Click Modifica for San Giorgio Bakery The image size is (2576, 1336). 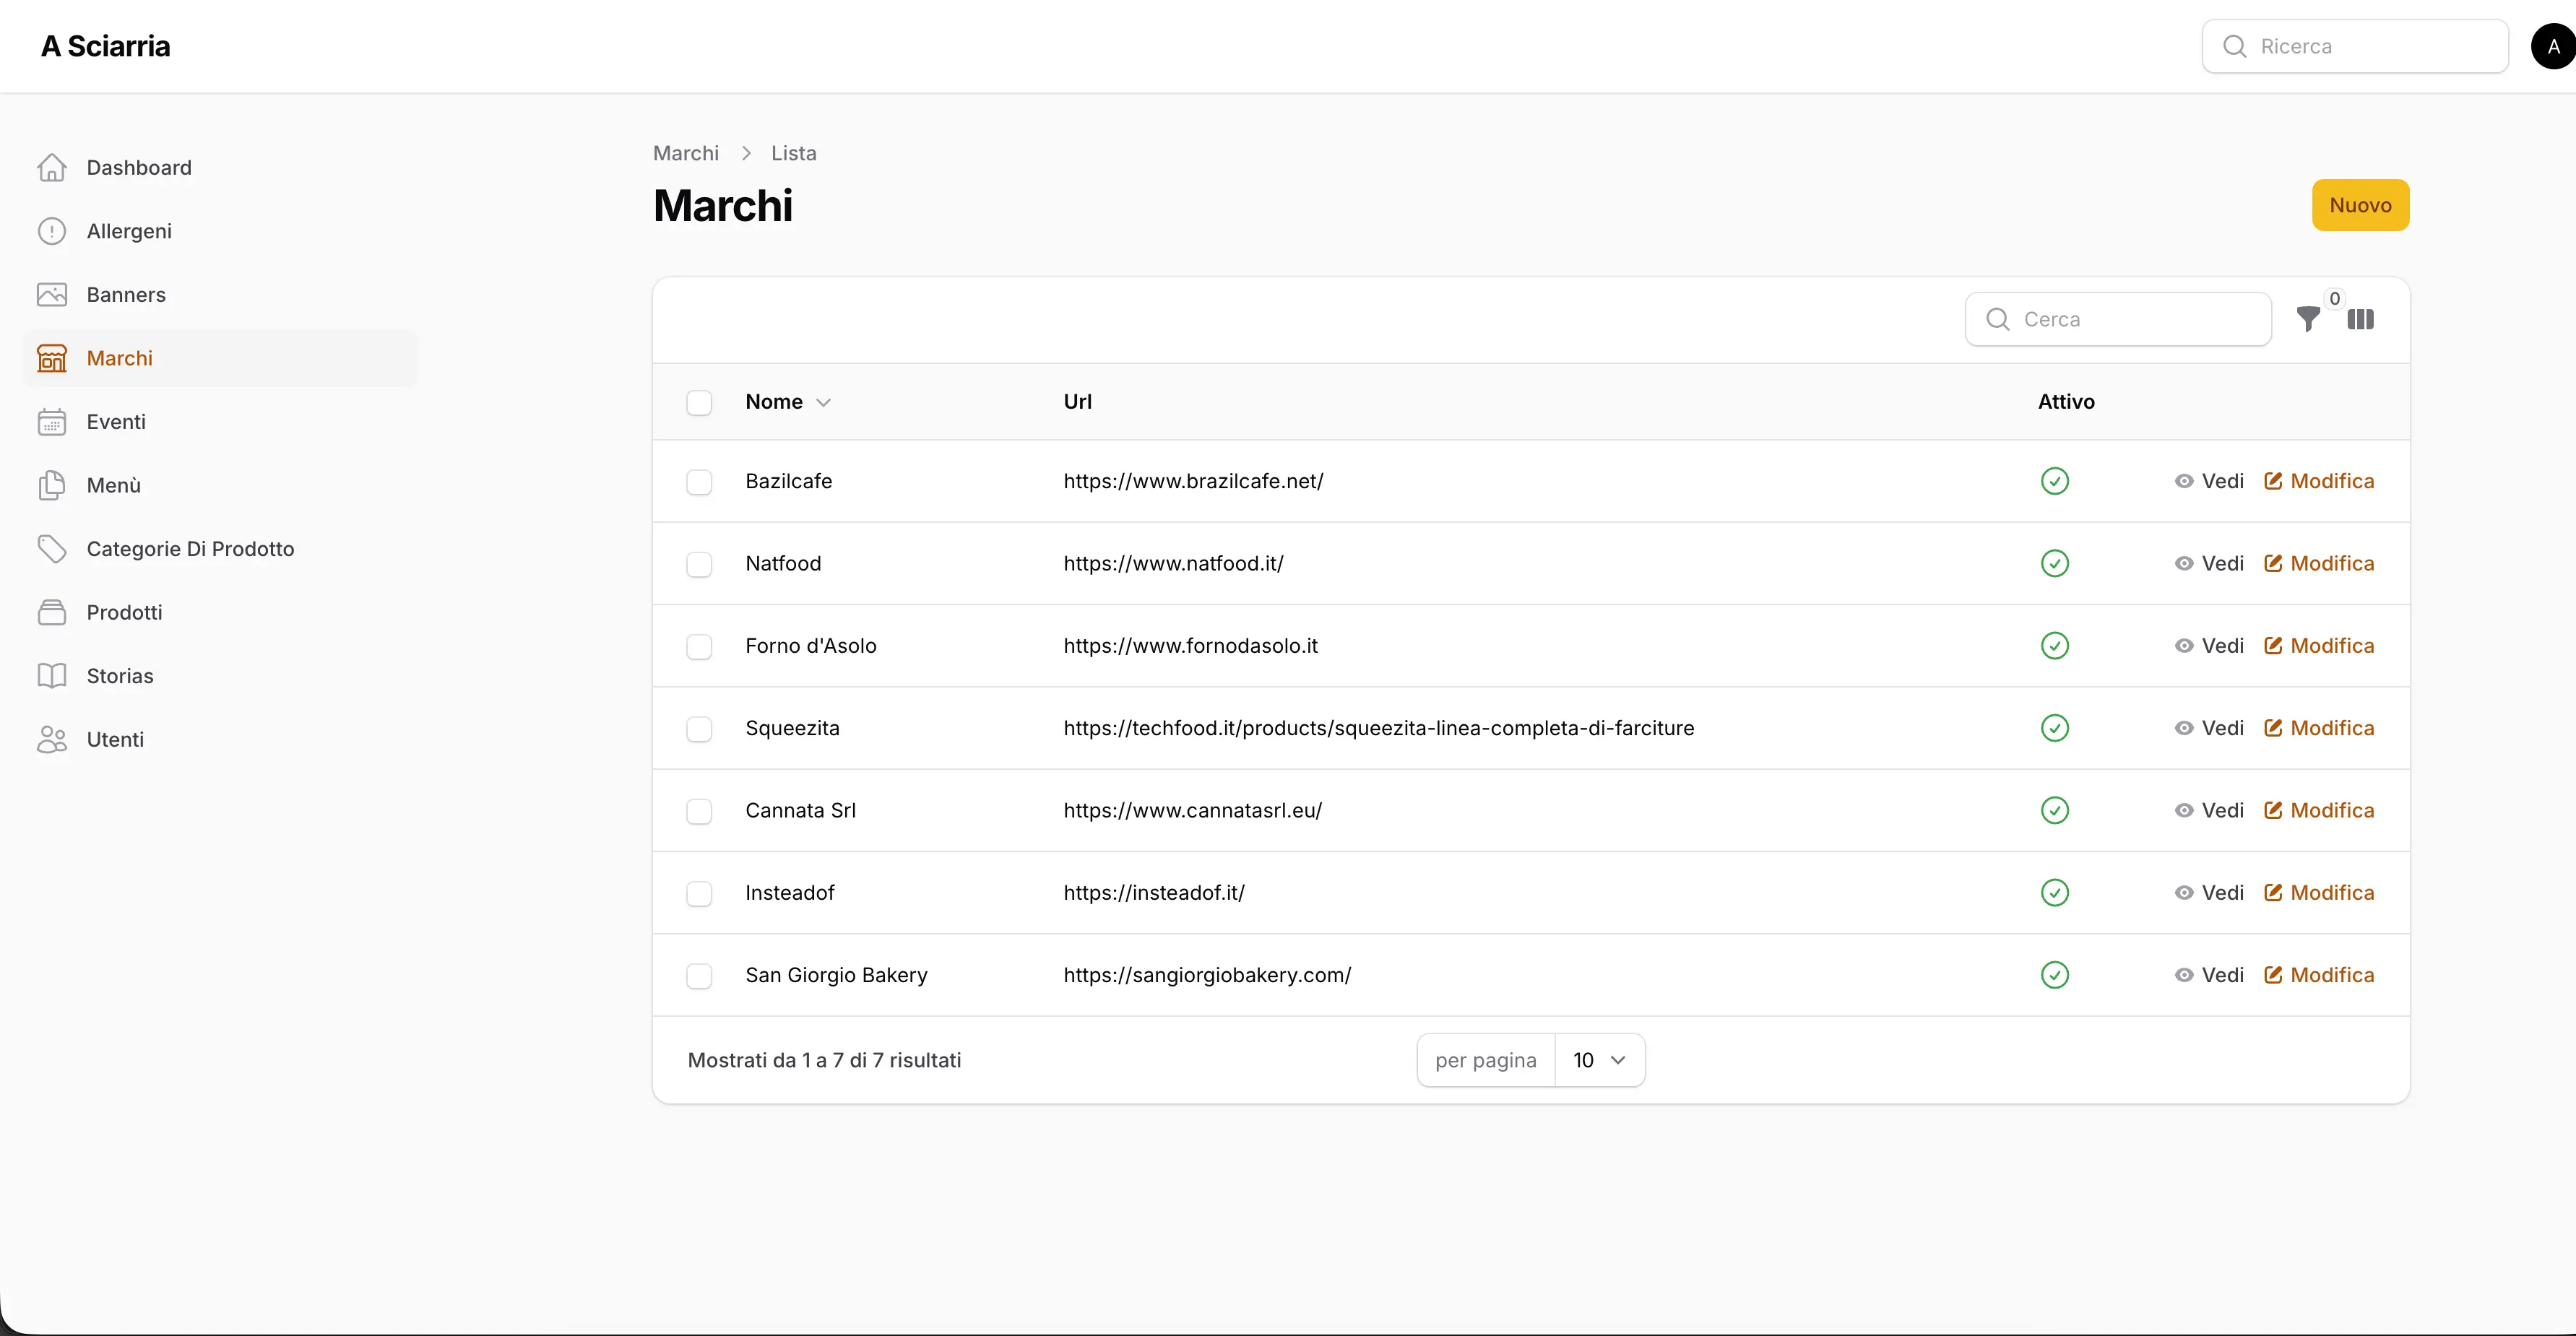(2319, 975)
